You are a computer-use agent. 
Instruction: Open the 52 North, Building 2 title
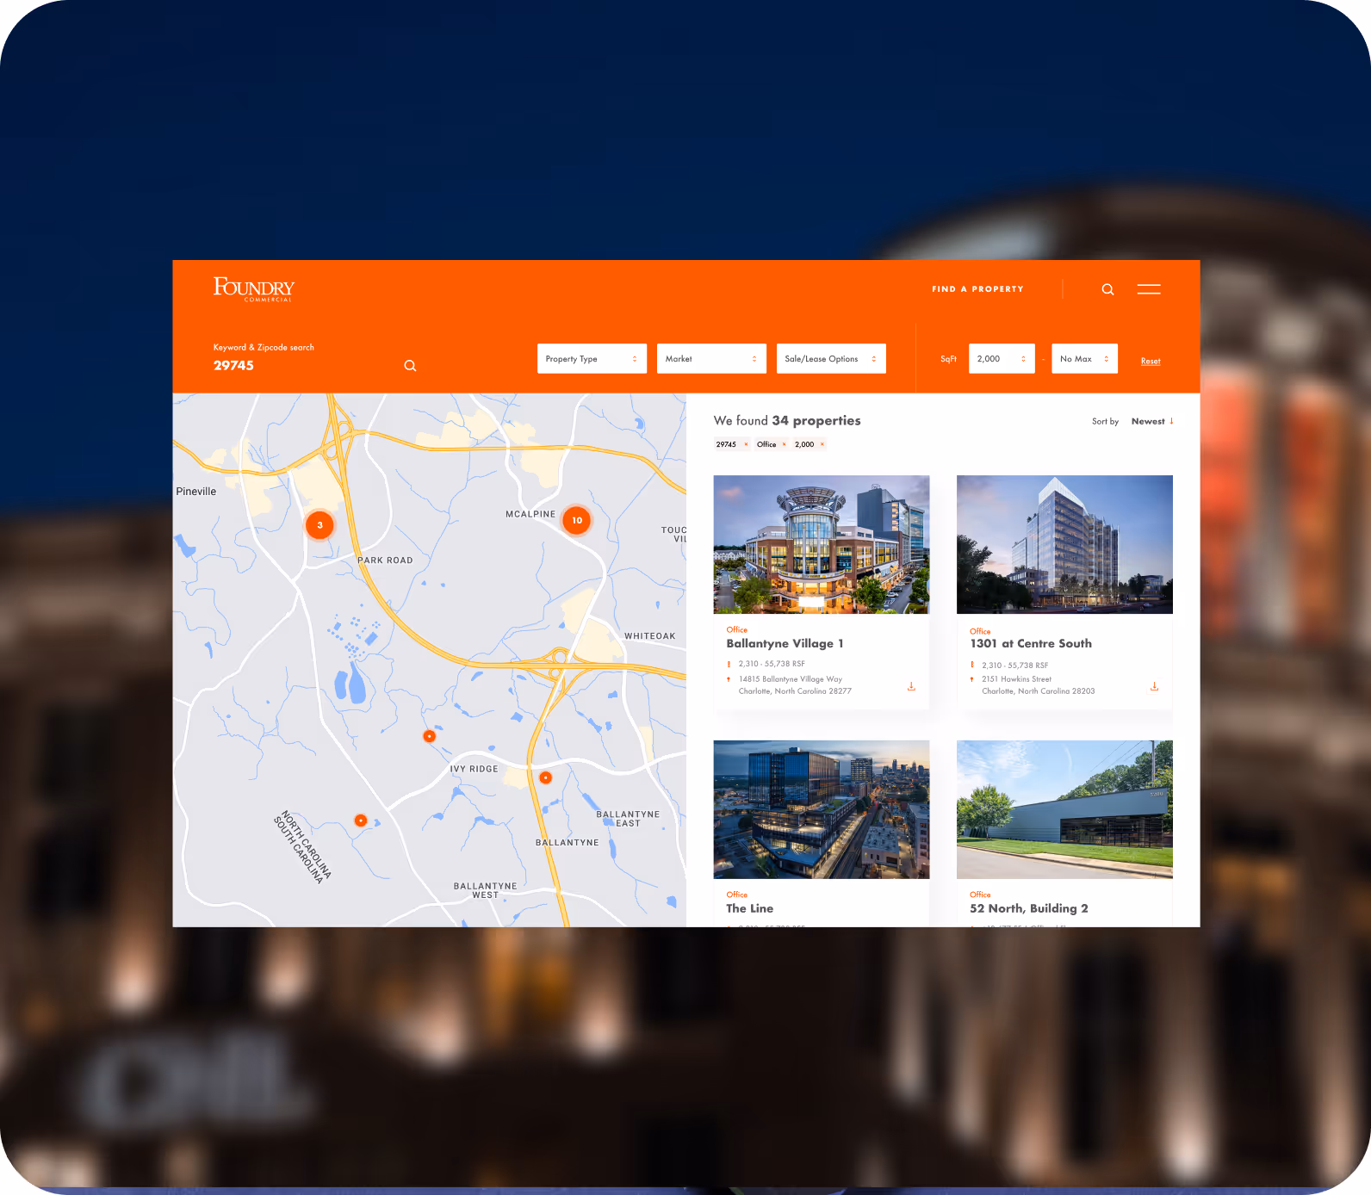[1029, 908]
